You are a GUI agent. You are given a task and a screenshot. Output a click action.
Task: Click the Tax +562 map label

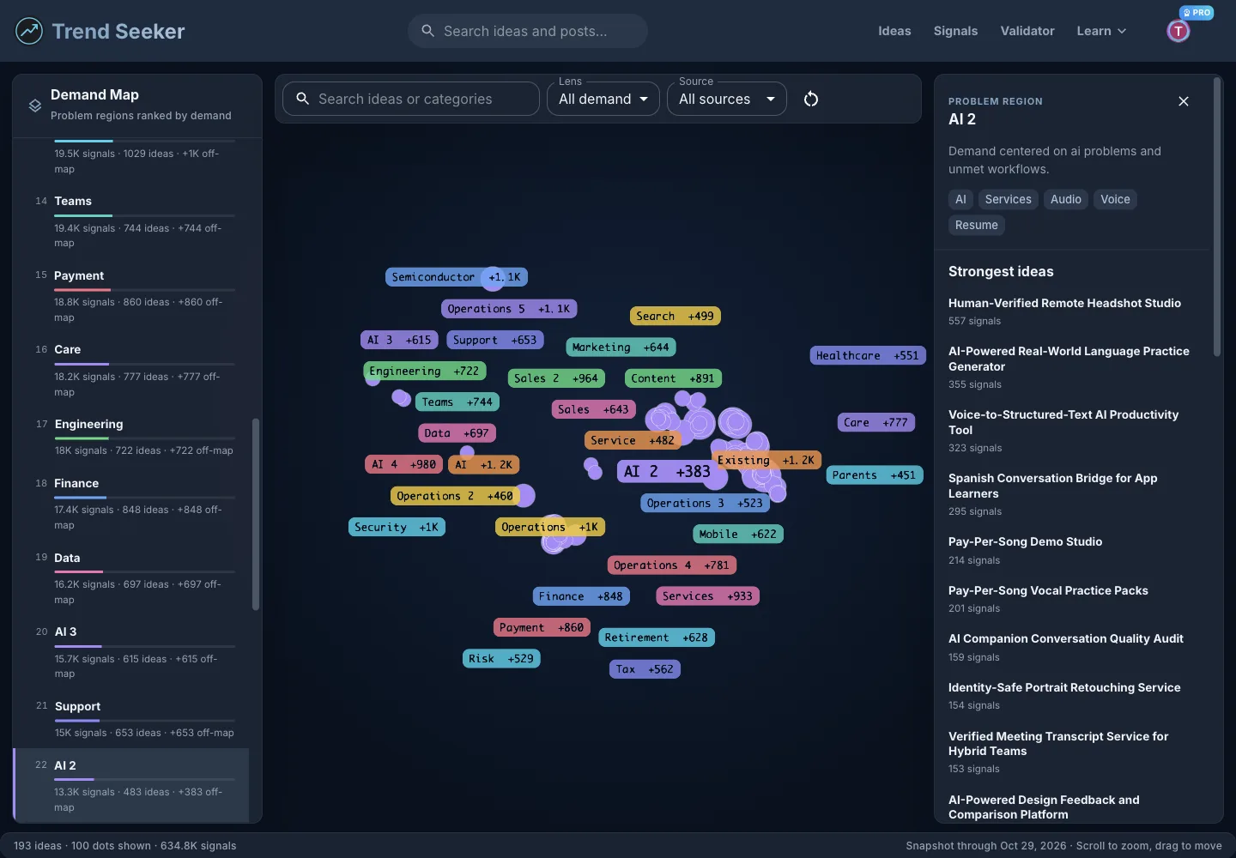pyautogui.click(x=645, y=669)
